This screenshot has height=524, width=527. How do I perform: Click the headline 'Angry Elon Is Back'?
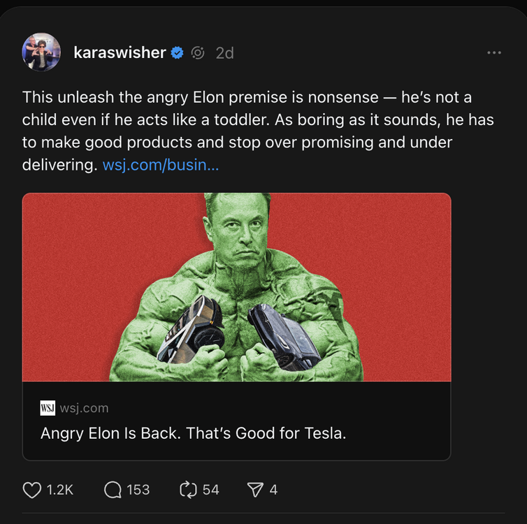[193, 433]
